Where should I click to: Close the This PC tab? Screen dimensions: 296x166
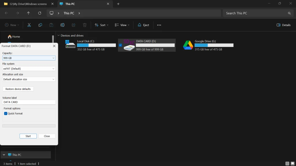pyautogui.click(x=108, y=4)
